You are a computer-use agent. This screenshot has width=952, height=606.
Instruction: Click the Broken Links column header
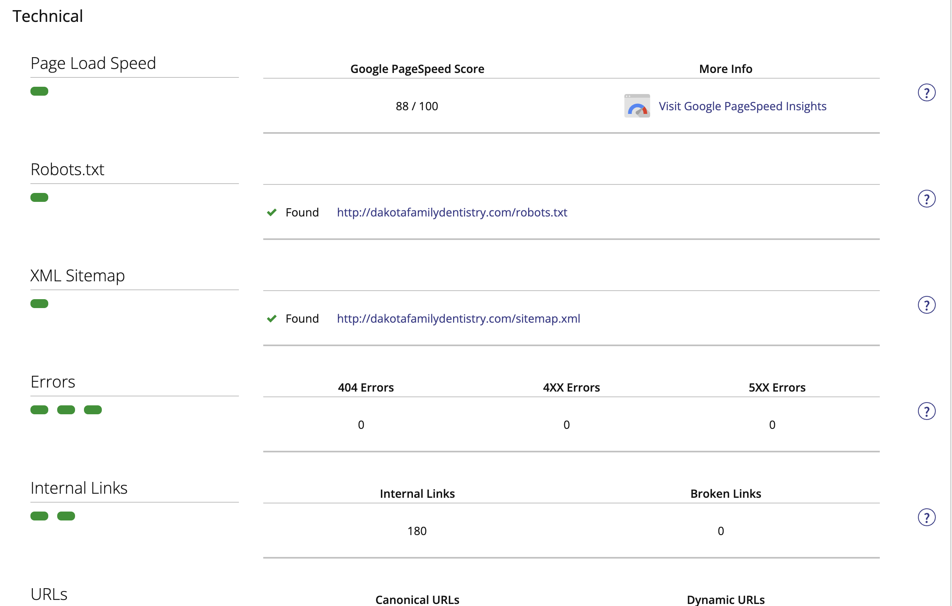[x=726, y=494]
